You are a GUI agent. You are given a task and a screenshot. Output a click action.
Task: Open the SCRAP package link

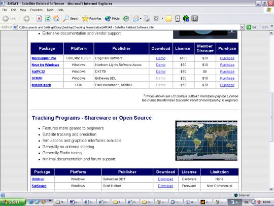tap(37, 78)
